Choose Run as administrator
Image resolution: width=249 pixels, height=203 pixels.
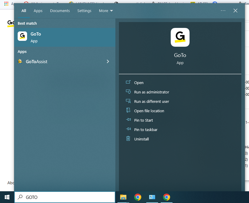152,92
